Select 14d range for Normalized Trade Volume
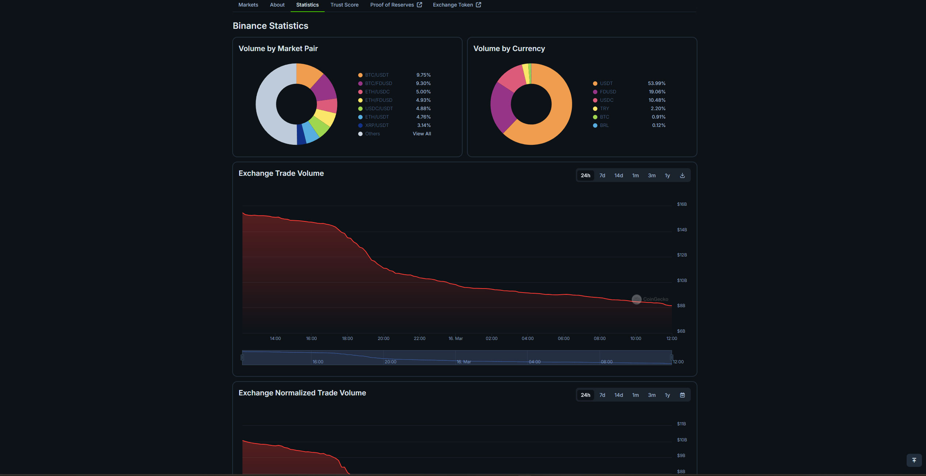 click(x=619, y=395)
